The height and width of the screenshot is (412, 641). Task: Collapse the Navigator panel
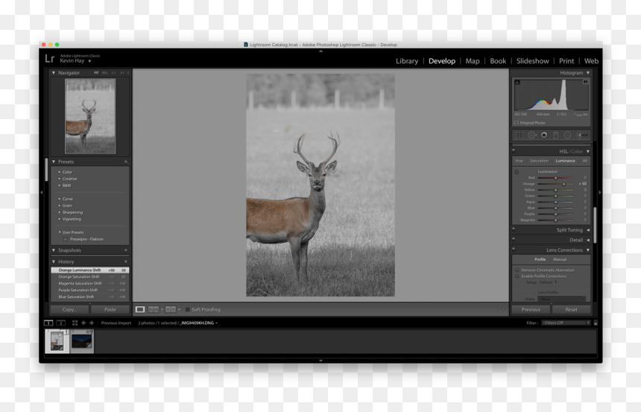click(54, 73)
